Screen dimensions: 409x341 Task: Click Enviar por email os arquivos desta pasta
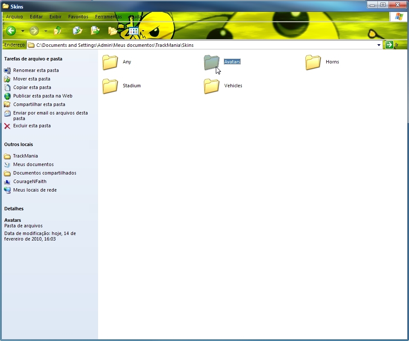pos(50,115)
